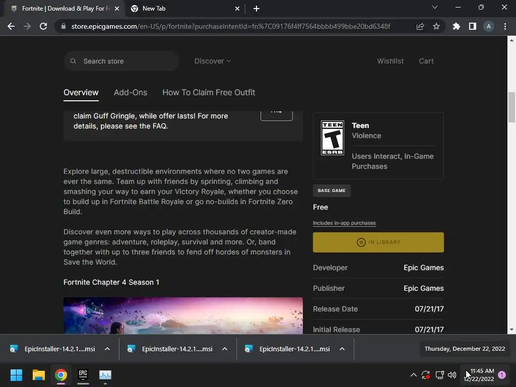Click the sync tray icon with red dot

click(426, 375)
